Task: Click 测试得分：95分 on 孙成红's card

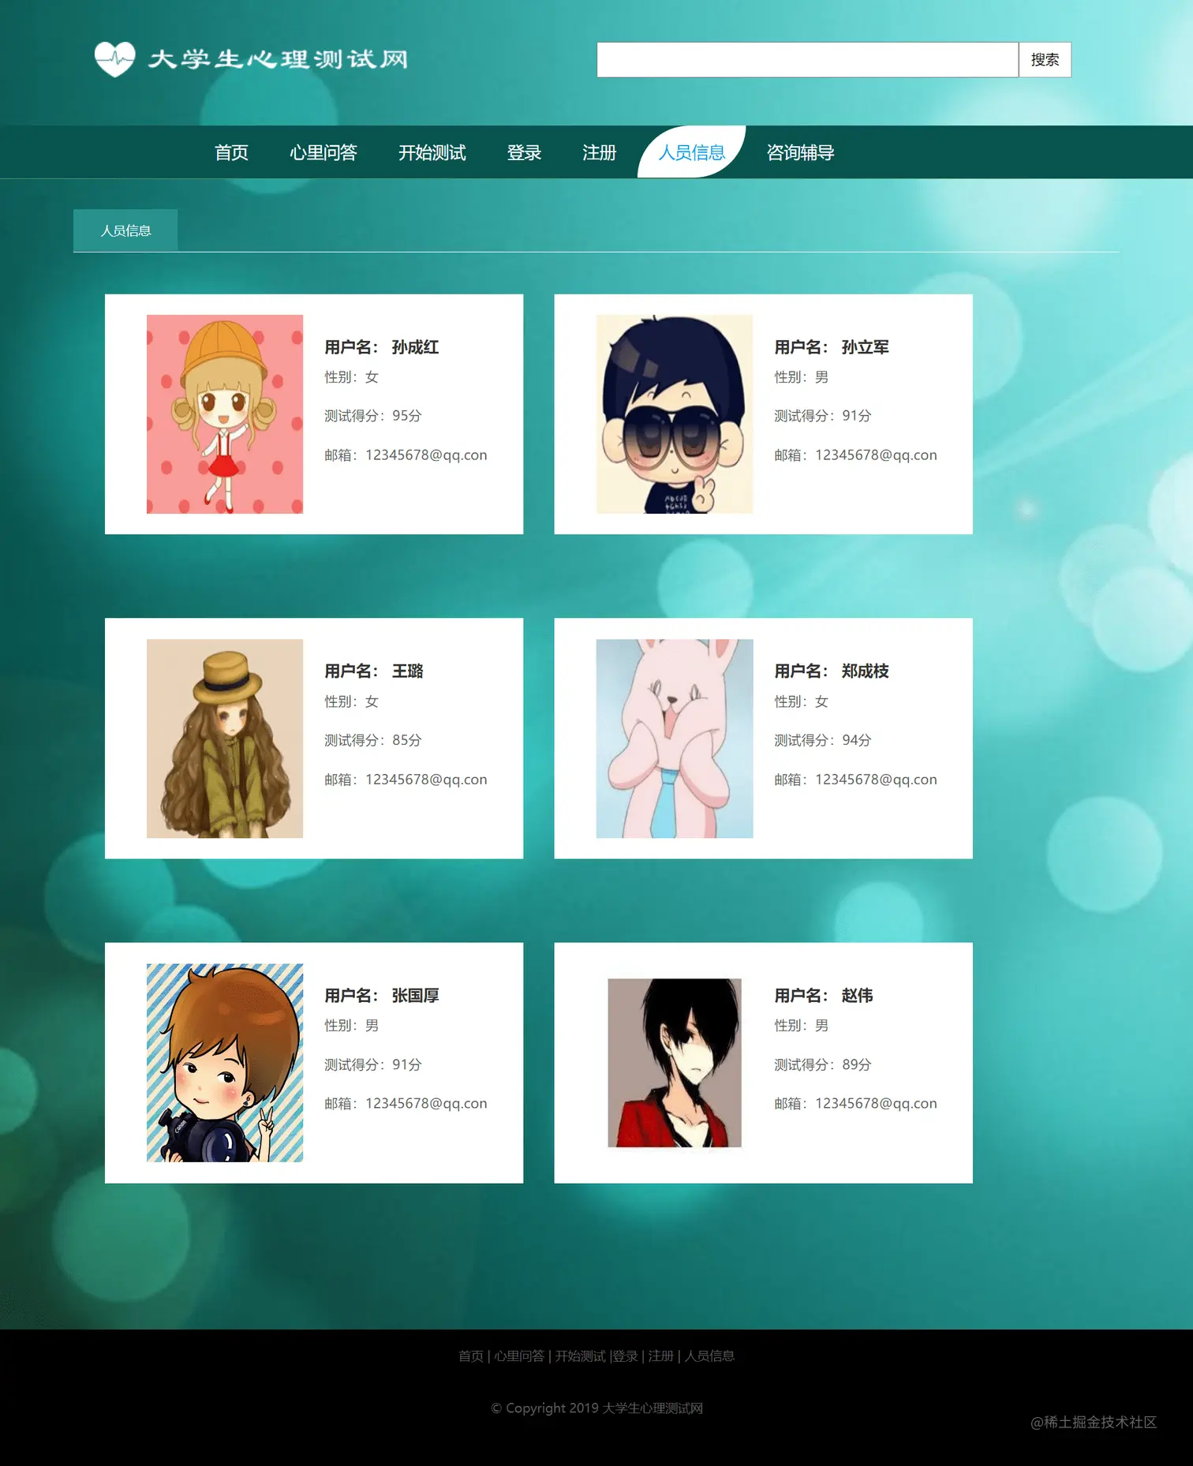Action: pyautogui.click(x=373, y=416)
